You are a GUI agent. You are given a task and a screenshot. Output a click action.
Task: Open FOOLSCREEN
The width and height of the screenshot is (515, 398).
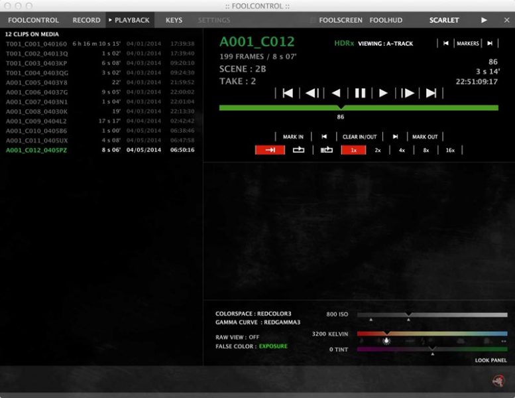coord(341,20)
